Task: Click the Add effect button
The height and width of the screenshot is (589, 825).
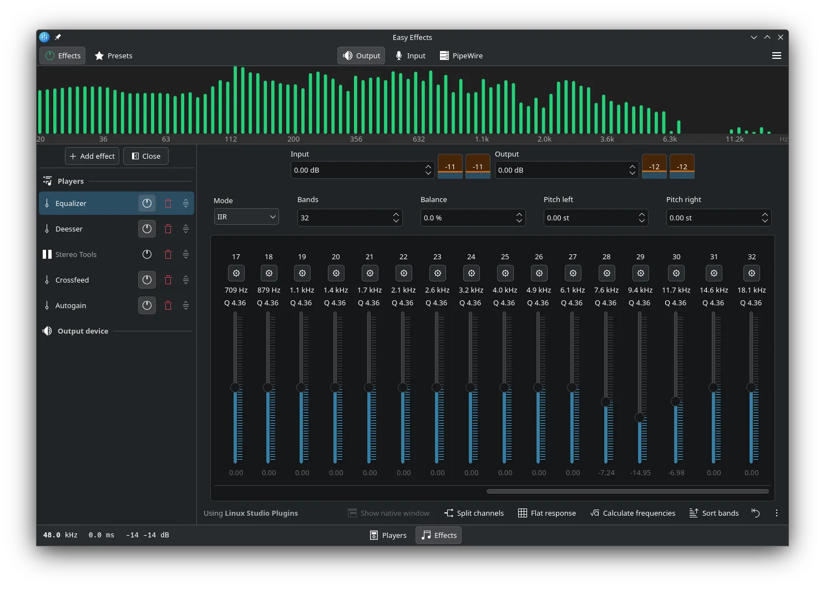Action: click(92, 156)
